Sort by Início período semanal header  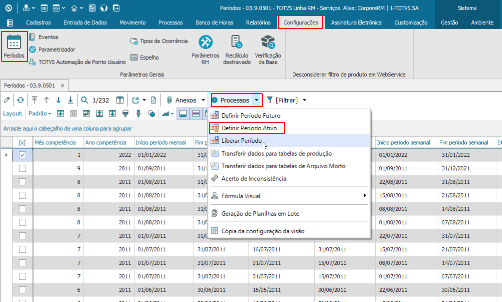tap(407, 142)
